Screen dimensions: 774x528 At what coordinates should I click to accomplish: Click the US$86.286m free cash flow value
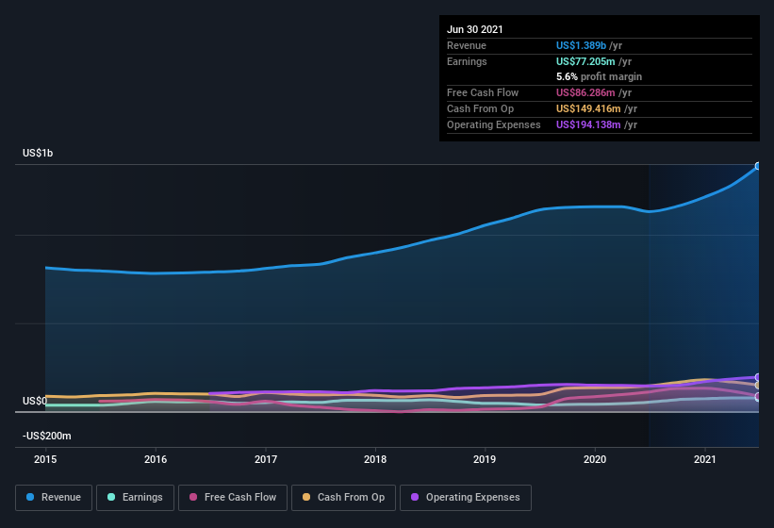[x=585, y=92]
